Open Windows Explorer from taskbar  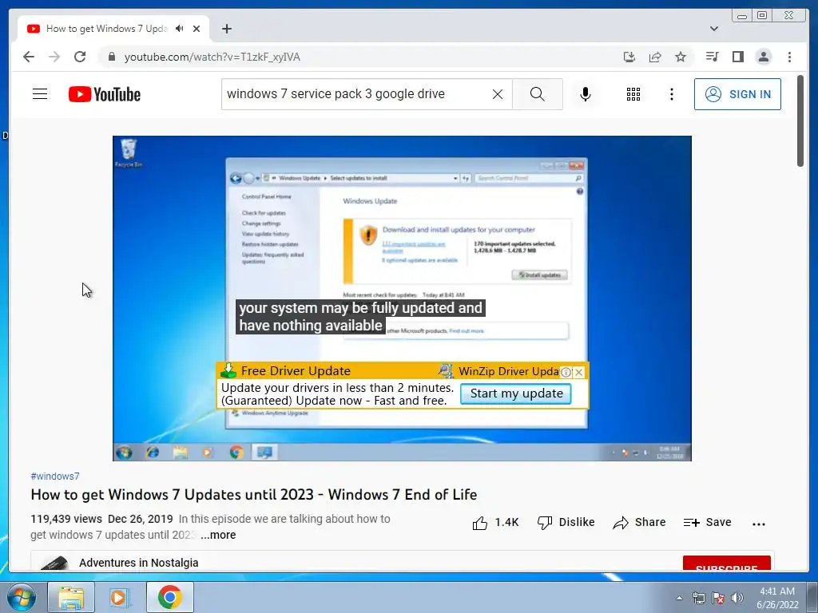coord(71,597)
